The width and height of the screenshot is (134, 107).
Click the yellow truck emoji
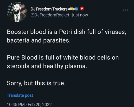click(x=71, y=9)
